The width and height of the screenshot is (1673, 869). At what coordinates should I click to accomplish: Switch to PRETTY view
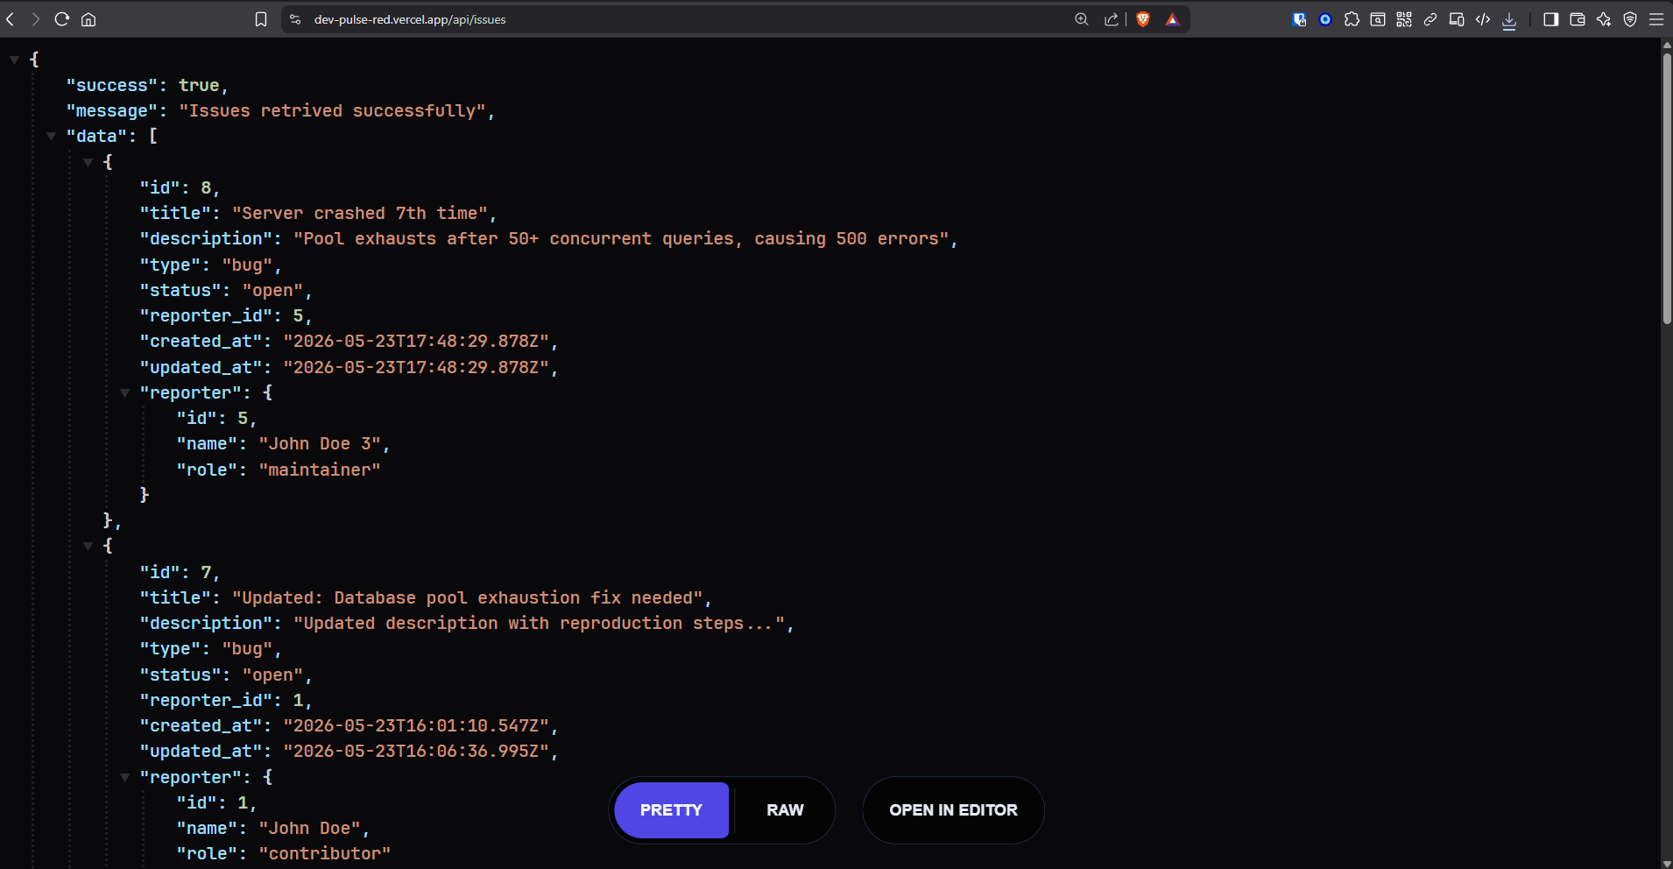[671, 810]
